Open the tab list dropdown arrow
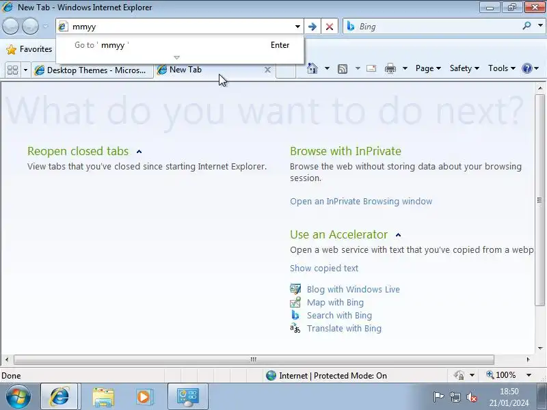 point(25,70)
